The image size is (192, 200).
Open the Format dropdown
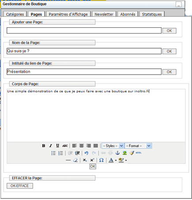click(138, 146)
